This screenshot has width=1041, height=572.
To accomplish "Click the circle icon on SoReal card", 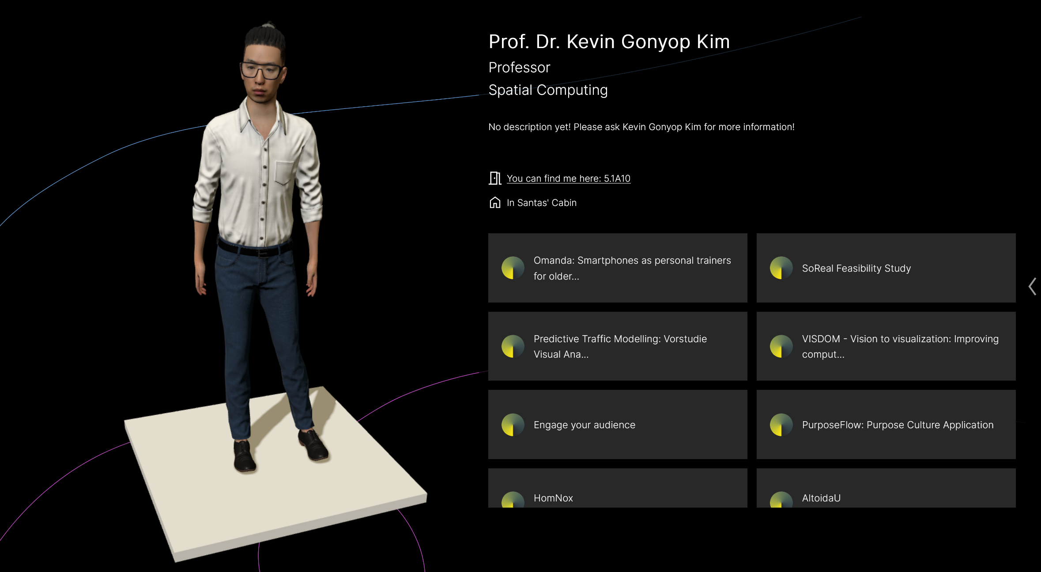I will [x=781, y=268].
